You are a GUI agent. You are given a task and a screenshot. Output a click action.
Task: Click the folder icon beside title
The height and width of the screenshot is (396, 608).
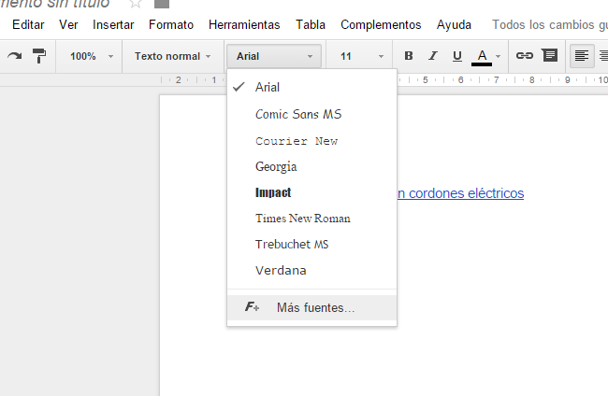click(161, 4)
